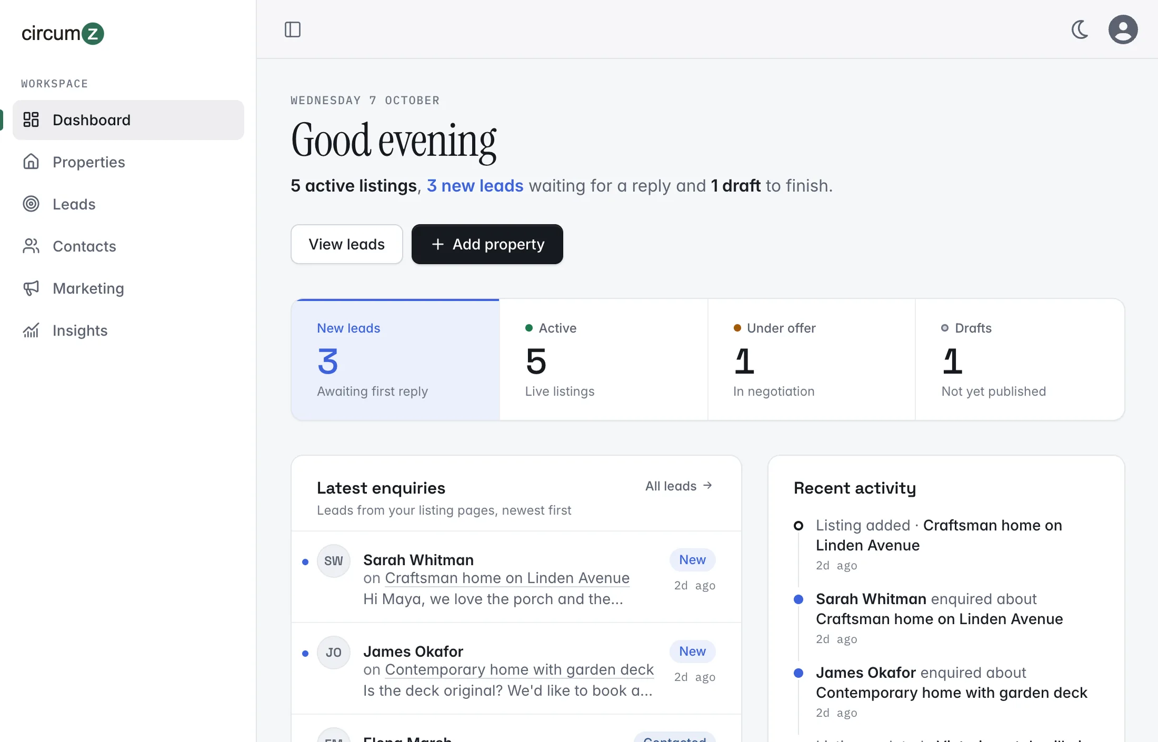Click the Latest enquiries heading

[381, 488]
